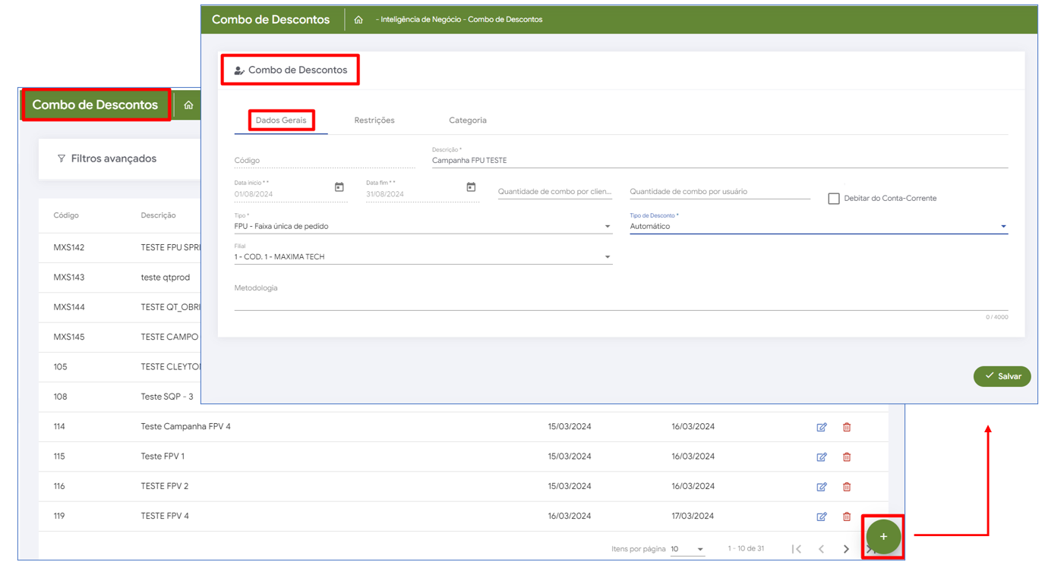The width and height of the screenshot is (1045, 568).
Task: Open the Categoria tab
Action: coord(467,121)
